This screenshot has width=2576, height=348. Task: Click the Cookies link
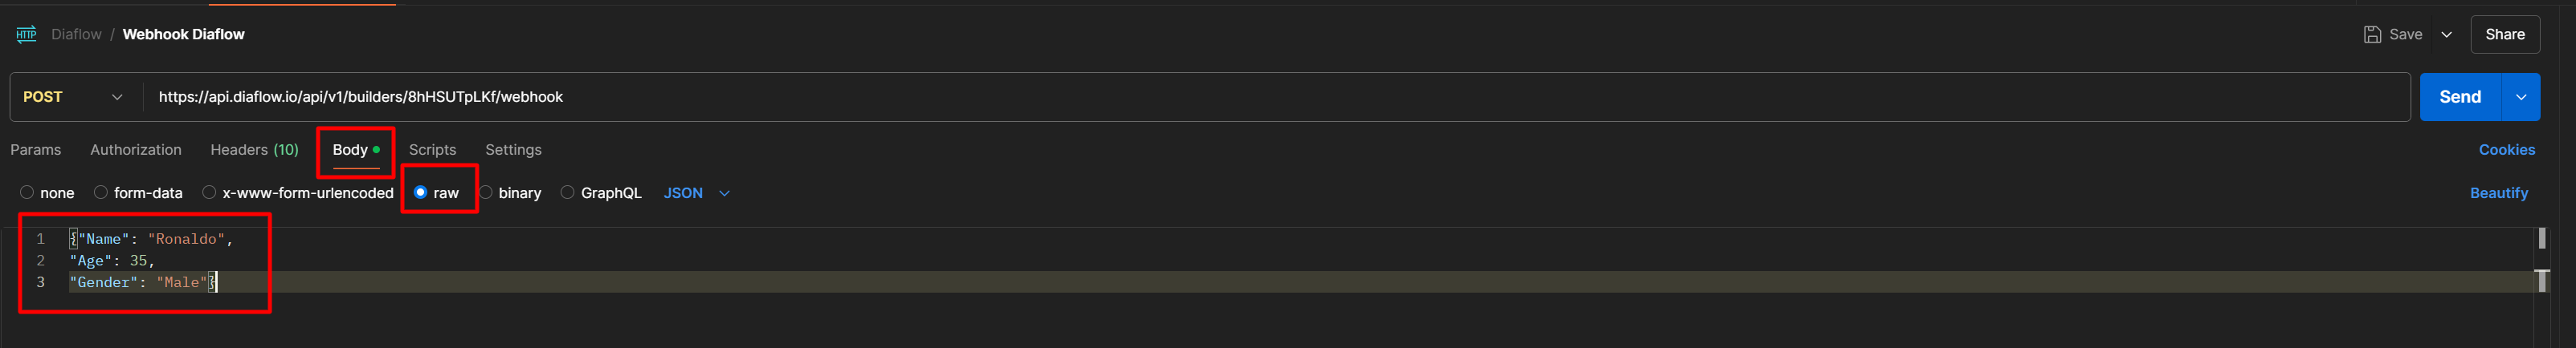click(2506, 150)
